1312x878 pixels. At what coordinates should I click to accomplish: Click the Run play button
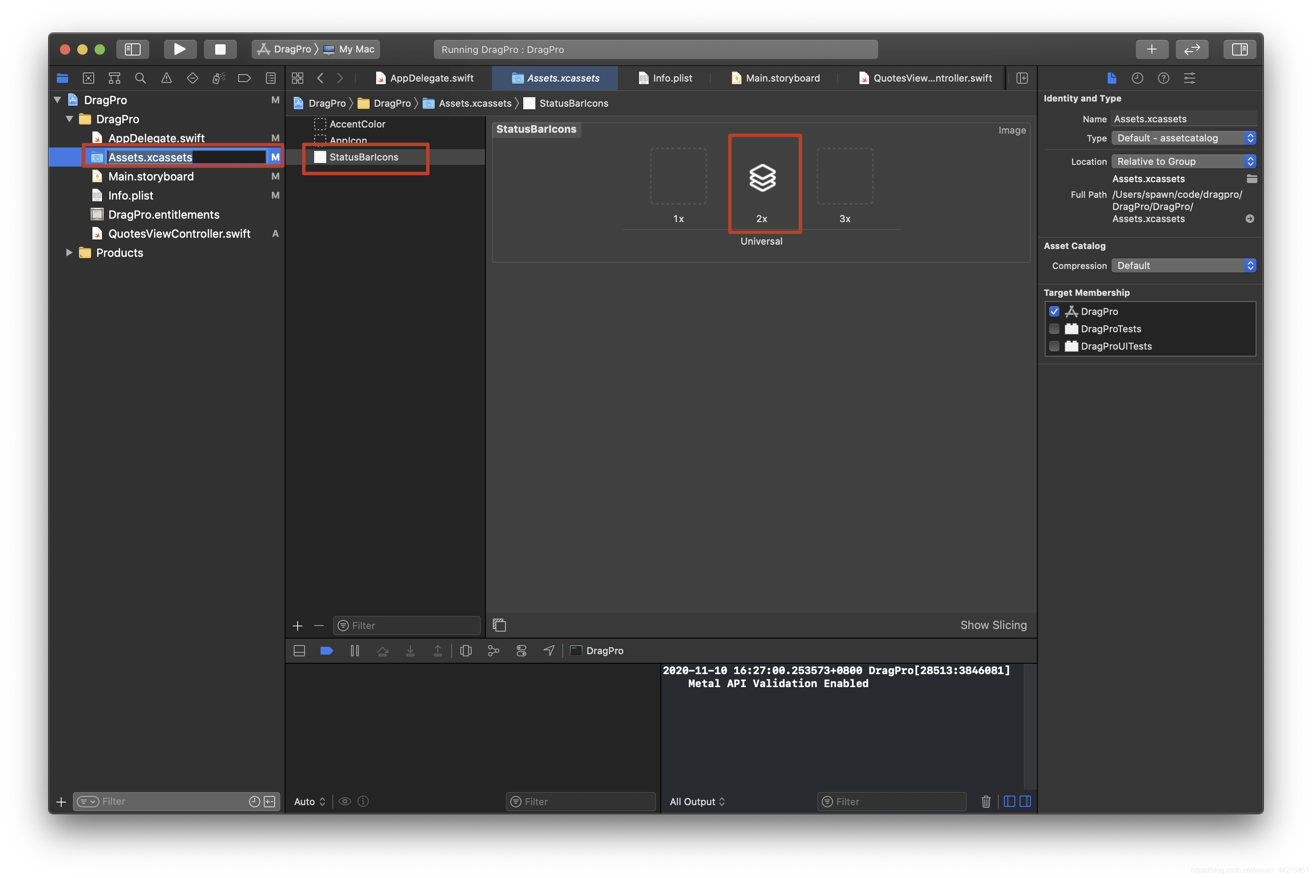[x=179, y=49]
